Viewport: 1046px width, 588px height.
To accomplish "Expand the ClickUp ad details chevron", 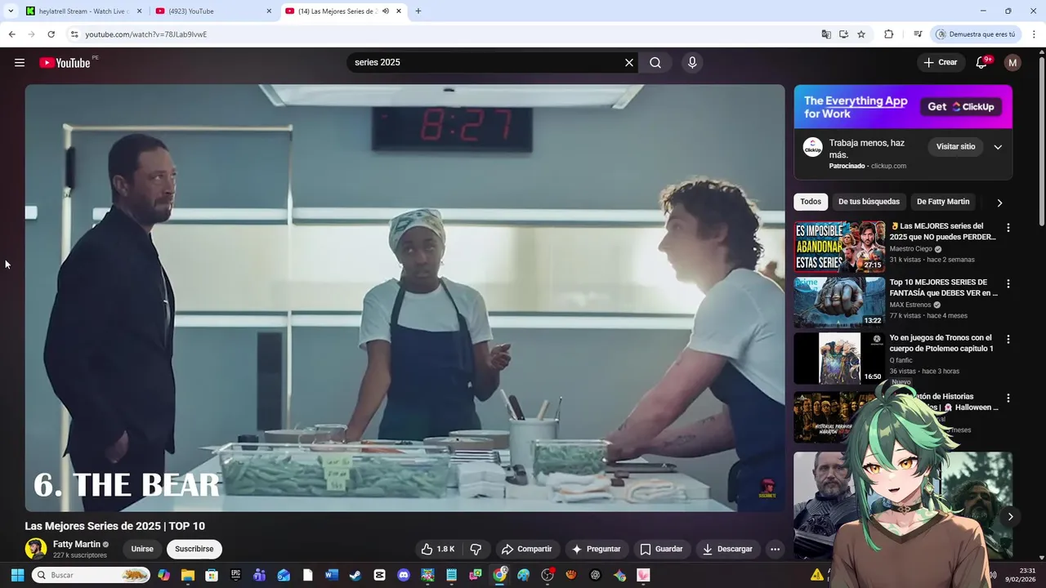I will pos(998,147).
